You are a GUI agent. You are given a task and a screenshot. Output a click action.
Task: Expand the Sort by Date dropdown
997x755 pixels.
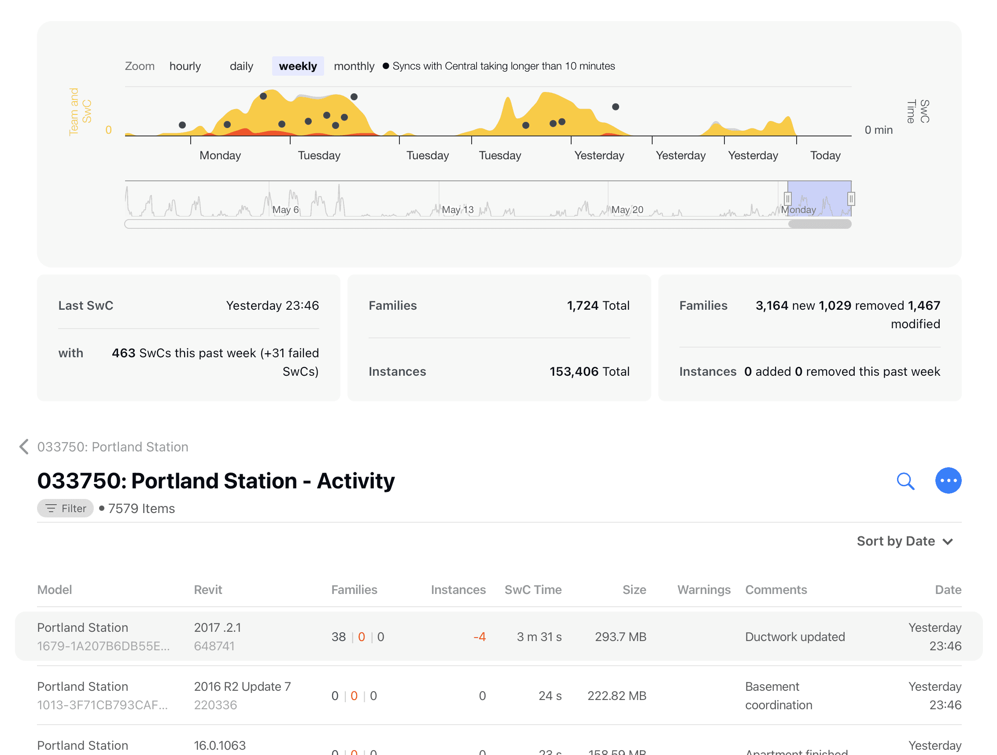[896, 541]
